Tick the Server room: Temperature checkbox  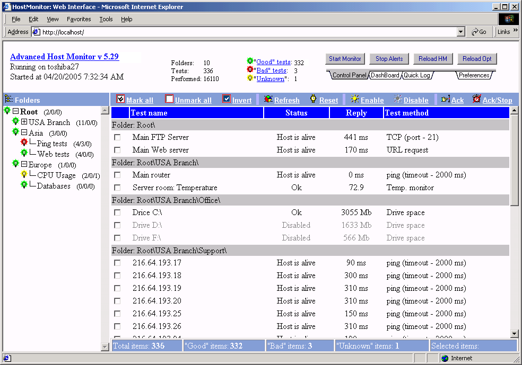(x=117, y=188)
